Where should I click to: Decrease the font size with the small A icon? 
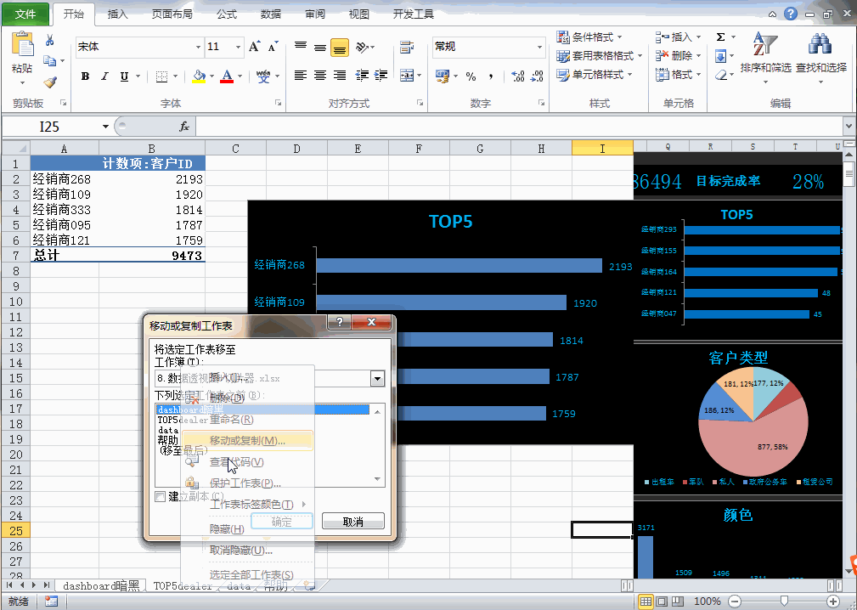click(273, 47)
